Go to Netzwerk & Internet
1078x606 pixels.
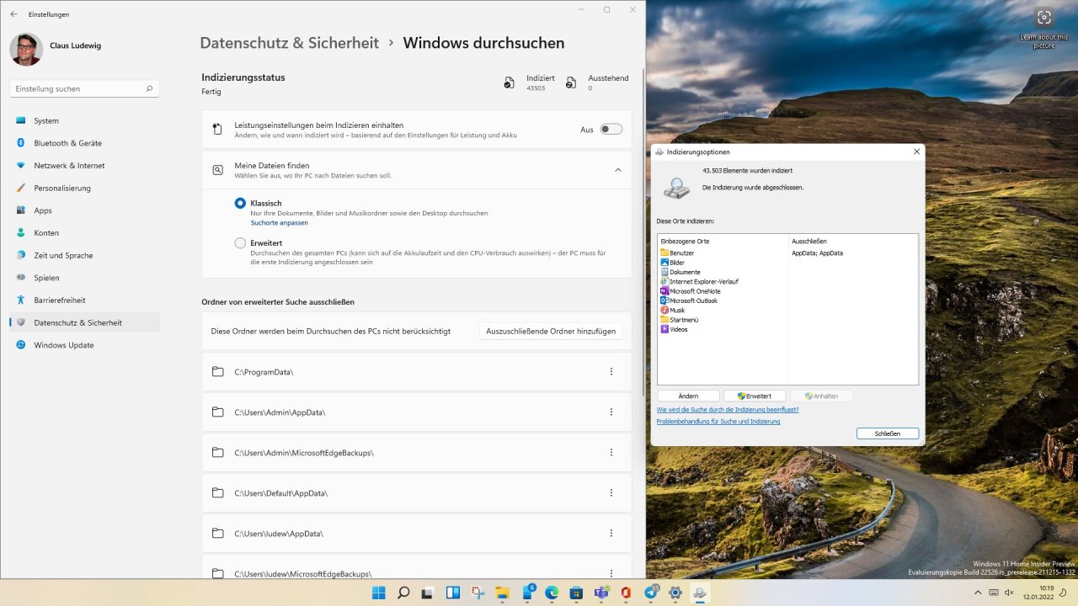(84, 166)
